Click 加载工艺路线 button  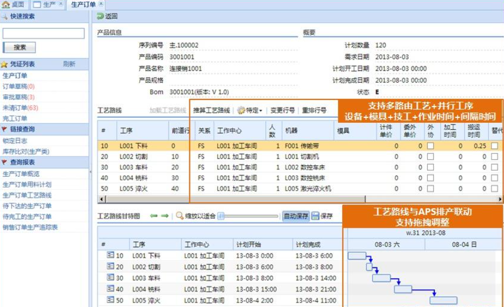pyautogui.click(x=168, y=110)
